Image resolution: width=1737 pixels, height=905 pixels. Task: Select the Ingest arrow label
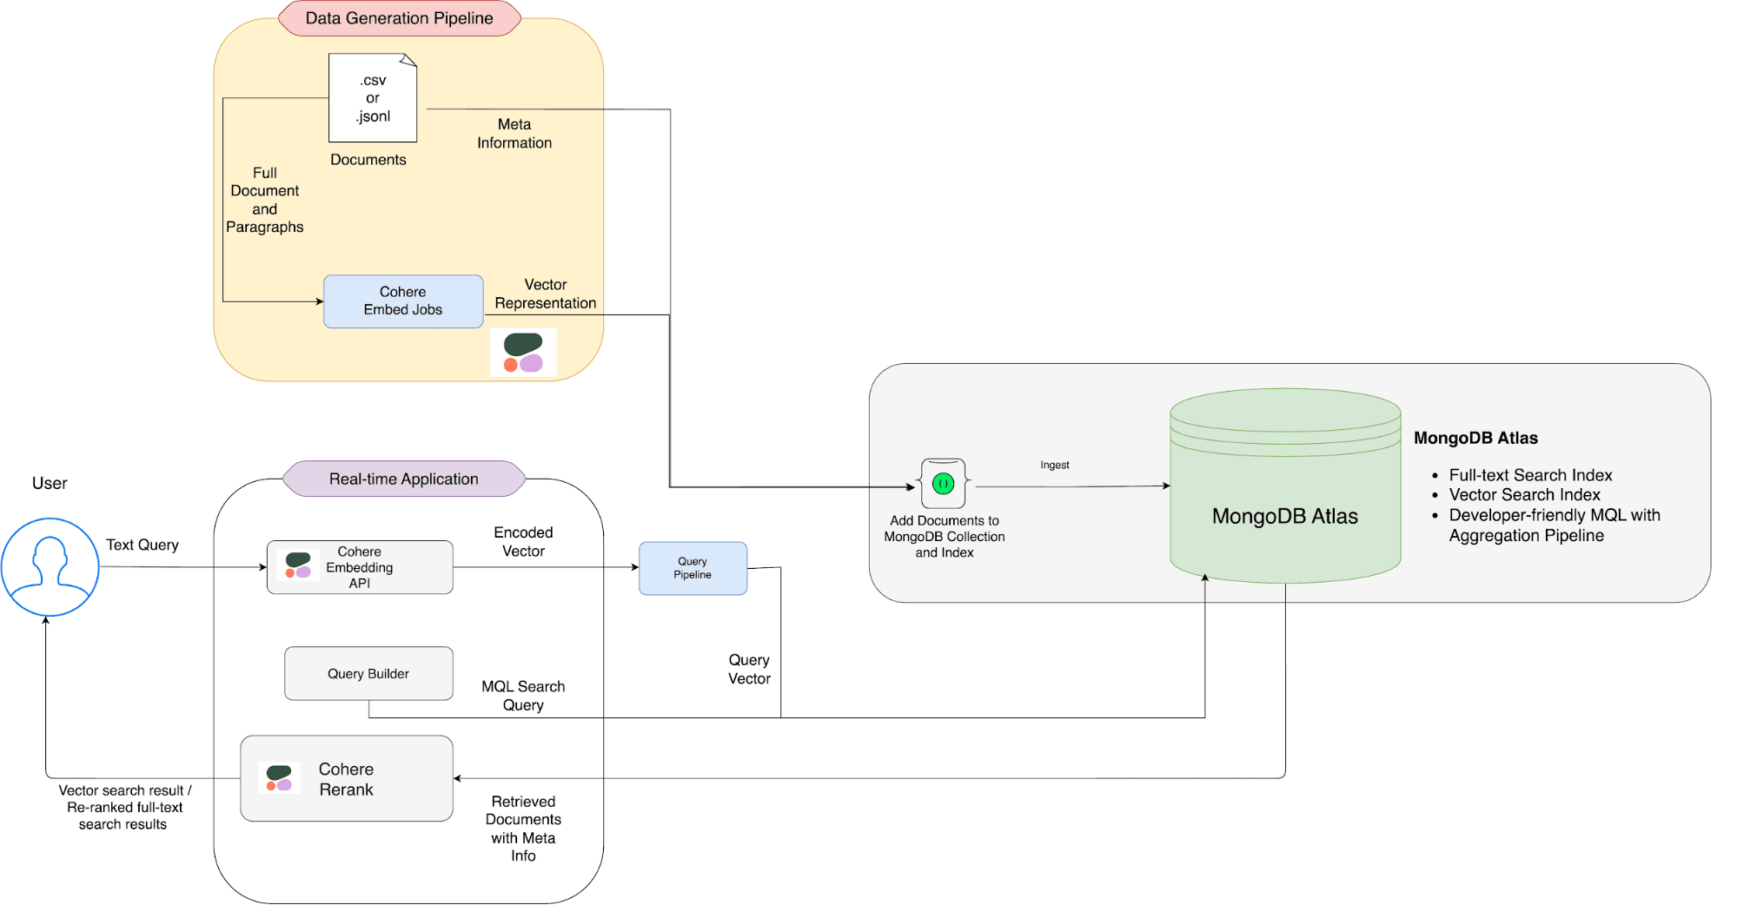coord(1054,466)
